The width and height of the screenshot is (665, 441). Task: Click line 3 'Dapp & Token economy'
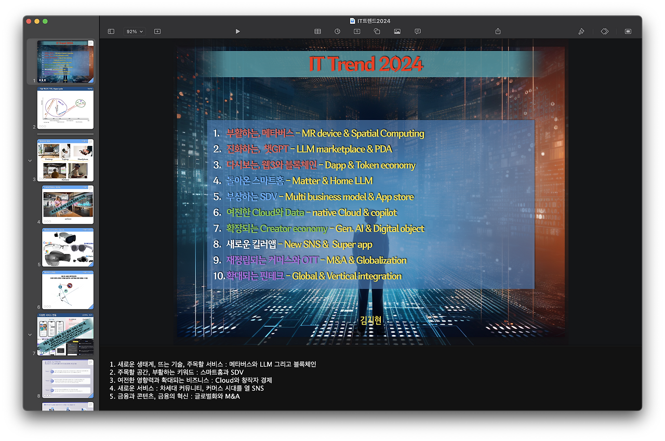point(370,165)
